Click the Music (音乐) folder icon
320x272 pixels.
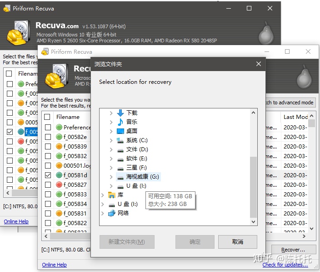point(120,122)
